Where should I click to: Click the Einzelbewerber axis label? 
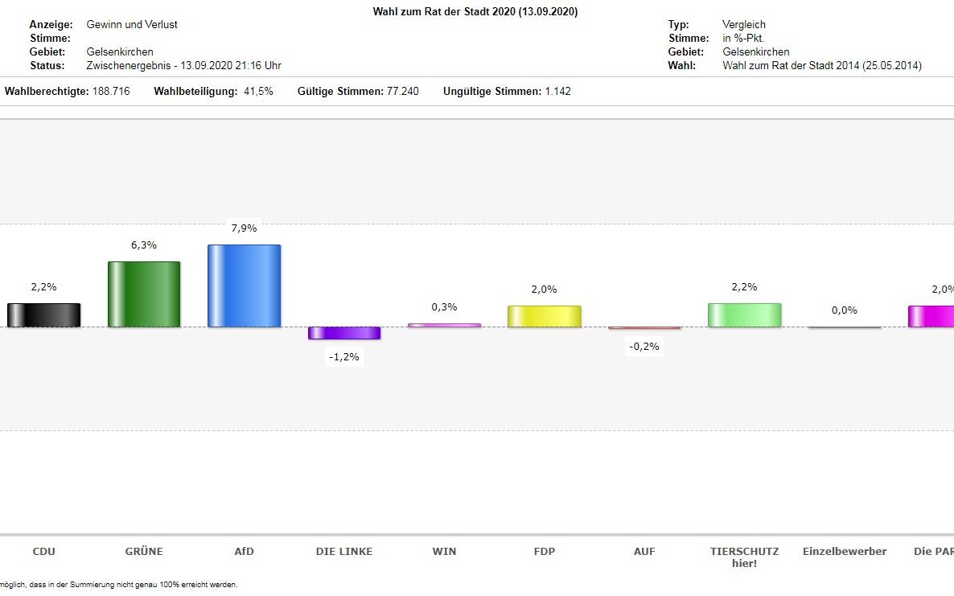click(845, 551)
